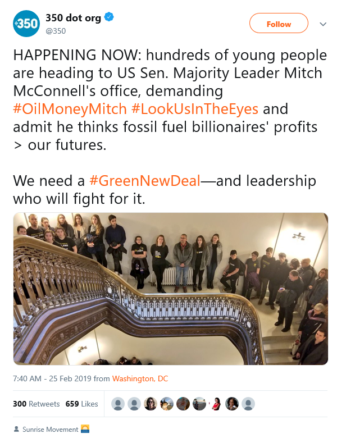Click the person icon beside Sunrise Movement
The width and height of the screenshot is (337, 438).
[x=16, y=430]
